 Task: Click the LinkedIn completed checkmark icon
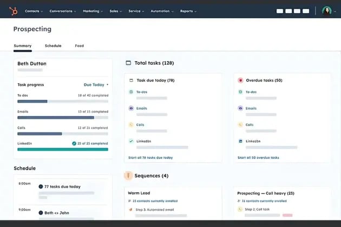pyautogui.click(x=74, y=143)
